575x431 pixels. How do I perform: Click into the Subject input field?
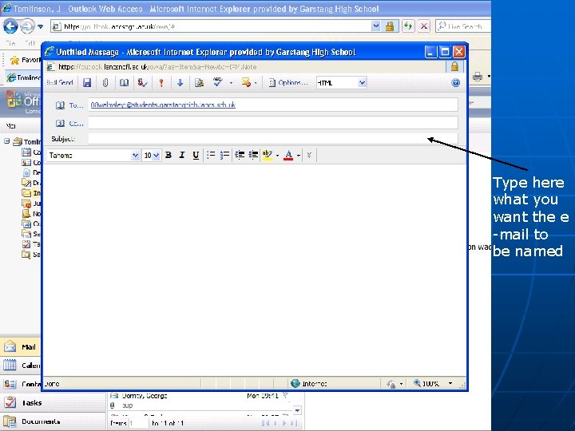pos(273,139)
